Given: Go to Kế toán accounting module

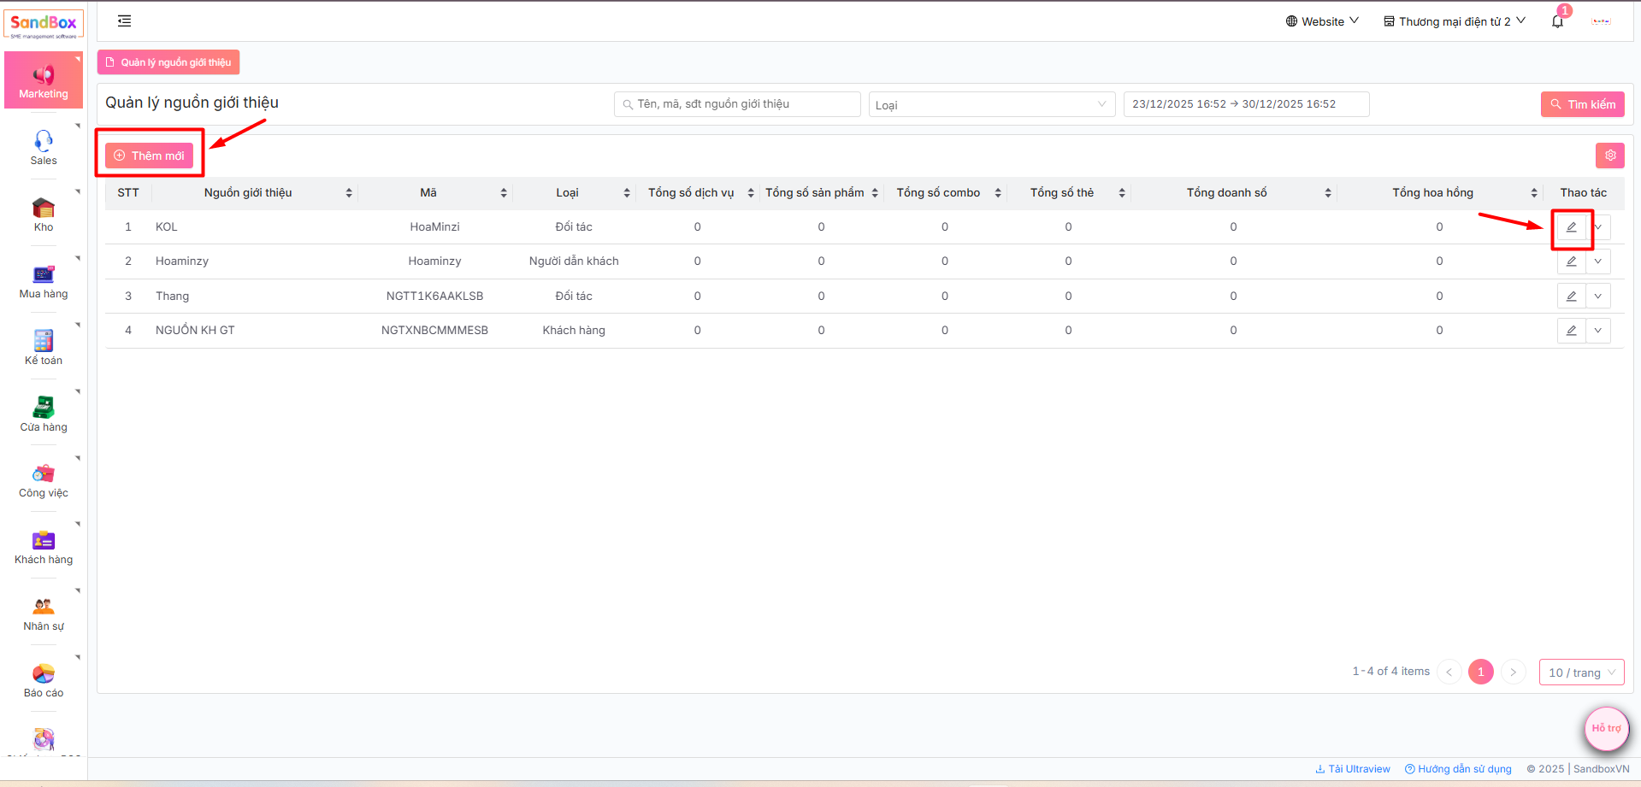Looking at the screenshot, I should tap(44, 347).
